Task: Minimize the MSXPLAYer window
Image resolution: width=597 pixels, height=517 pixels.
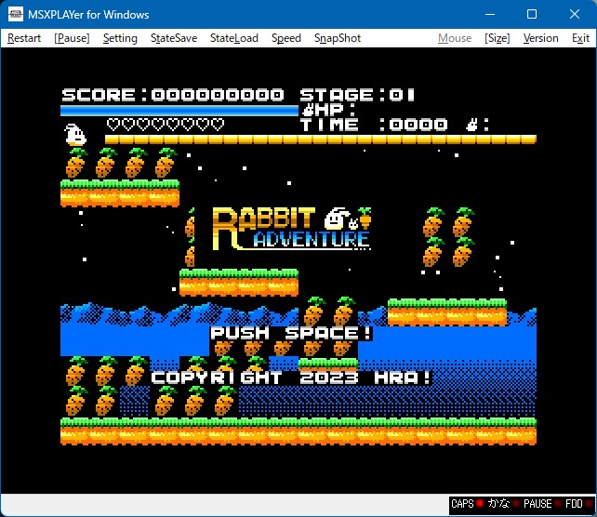Action: (490, 15)
